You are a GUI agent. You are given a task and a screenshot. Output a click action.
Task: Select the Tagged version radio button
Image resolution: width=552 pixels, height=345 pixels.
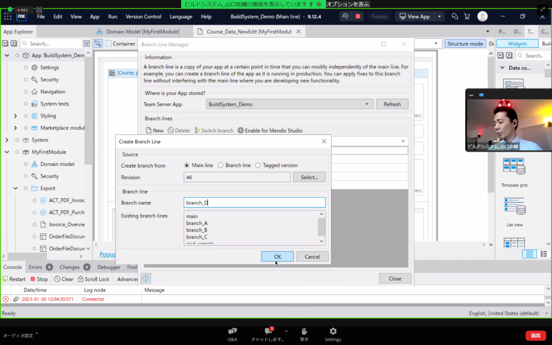click(x=258, y=165)
